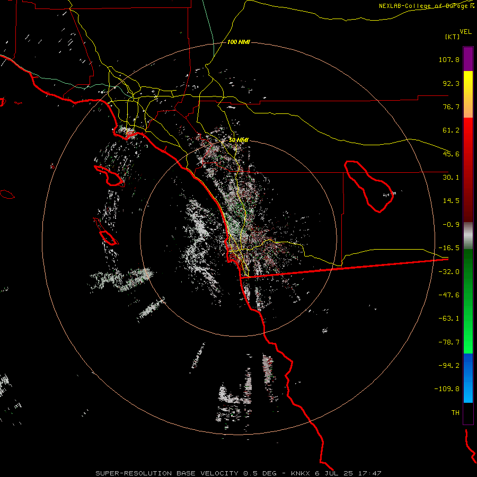This screenshot has width=477, height=477.
Task: Select the 107.8 scale value
Action: [x=449, y=59]
